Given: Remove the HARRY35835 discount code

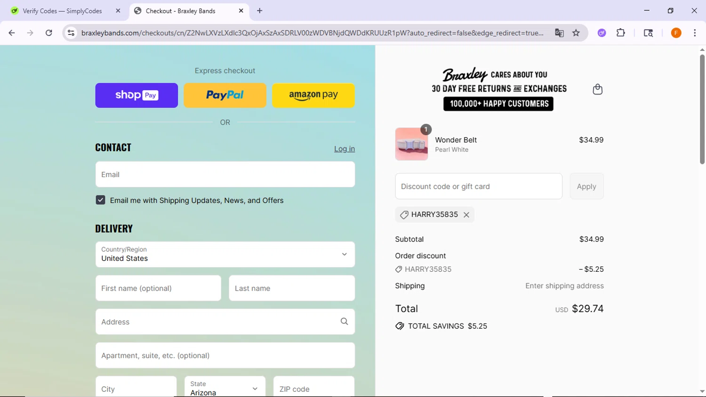Looking at the screenshot, I should pyautogui.click(x=466, y=215).
